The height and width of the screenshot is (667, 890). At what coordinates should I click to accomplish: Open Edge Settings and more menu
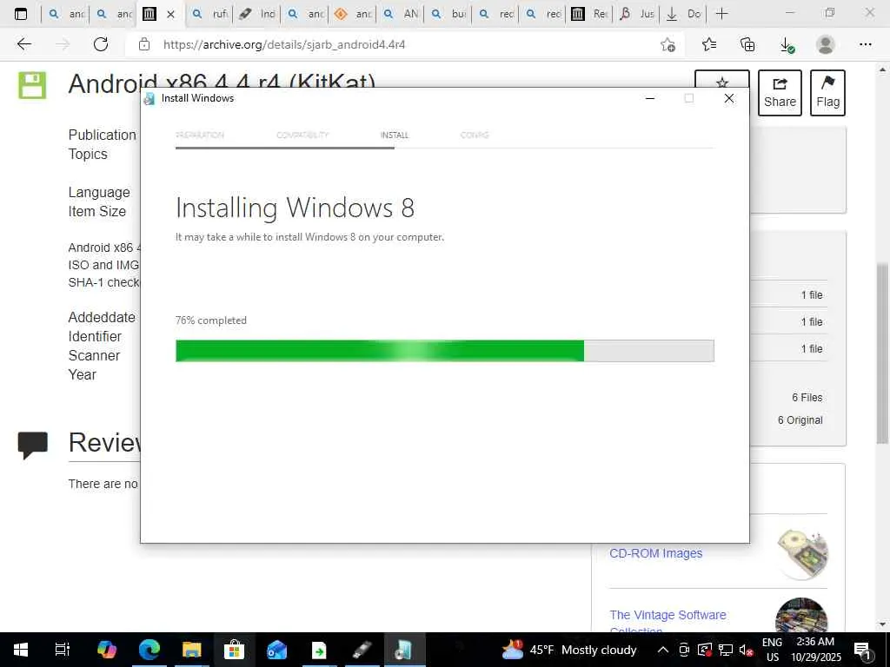(x=865, y=44)
